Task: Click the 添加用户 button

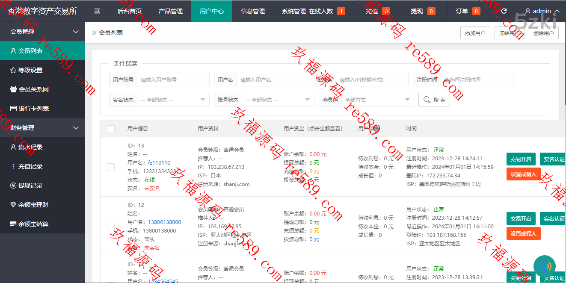Action: tap(475, 33)
